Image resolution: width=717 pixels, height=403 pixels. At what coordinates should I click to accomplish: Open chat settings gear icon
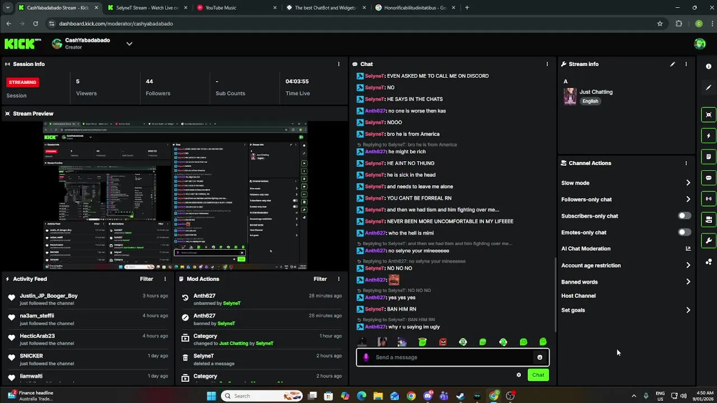click(x=519, y=375)
